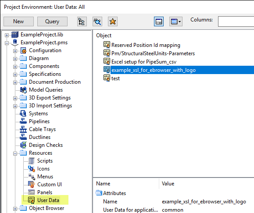Click the tree view toolbar icon
254x213 pixels.
click(82, 21)
